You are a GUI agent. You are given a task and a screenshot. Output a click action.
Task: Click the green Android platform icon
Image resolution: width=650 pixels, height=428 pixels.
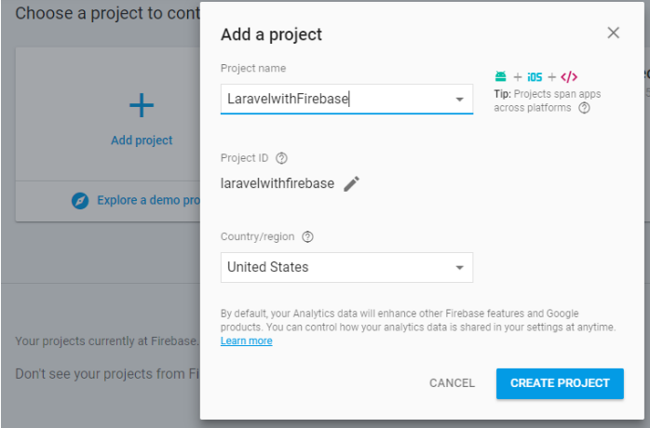501,77
